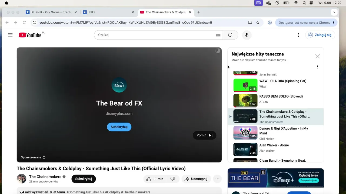Open disneyplus.com link in ad
The height and width of the screenshot is (194, 346).
coord(119,114)
